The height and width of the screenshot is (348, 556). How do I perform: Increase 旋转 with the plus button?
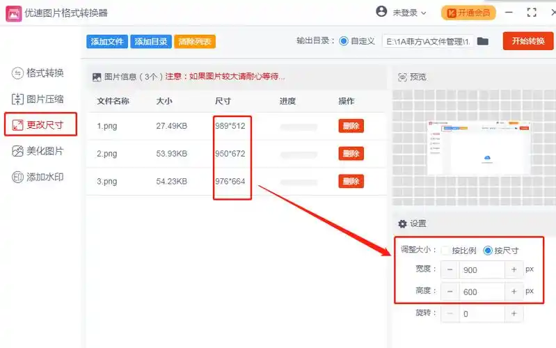pos(514,314)
